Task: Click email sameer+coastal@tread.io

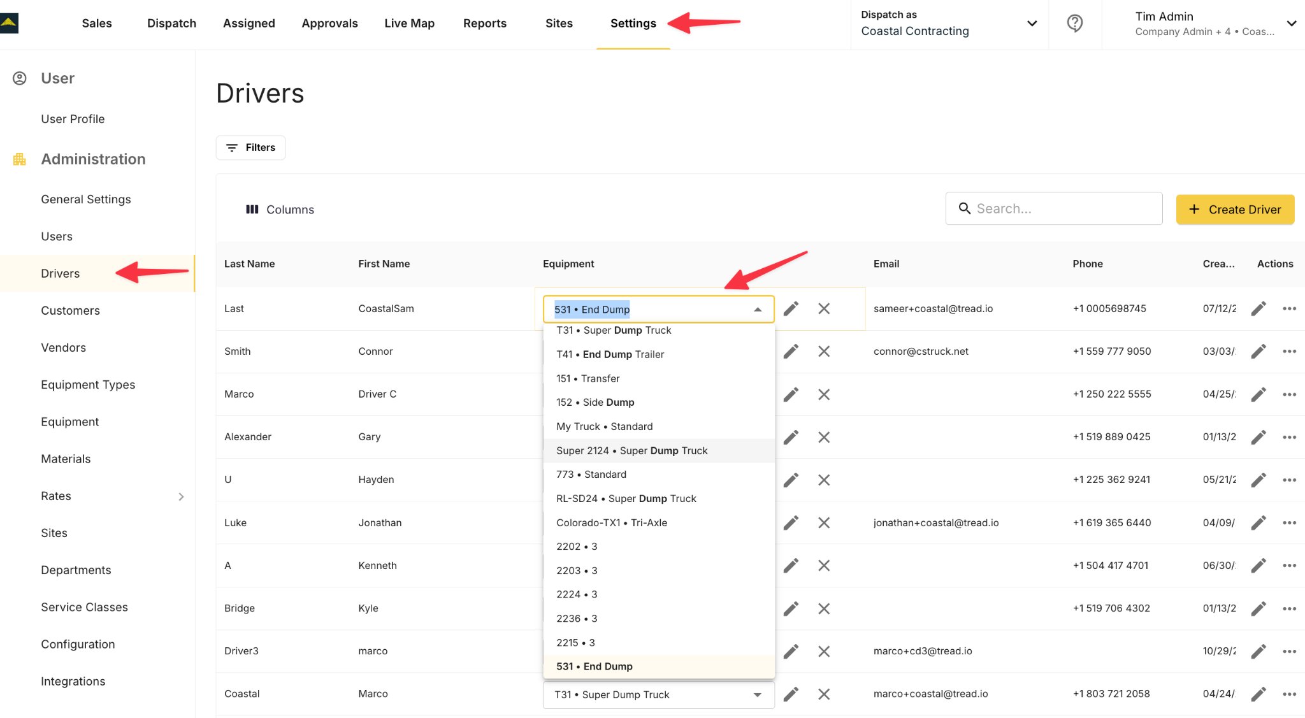Action: (933, 309)
